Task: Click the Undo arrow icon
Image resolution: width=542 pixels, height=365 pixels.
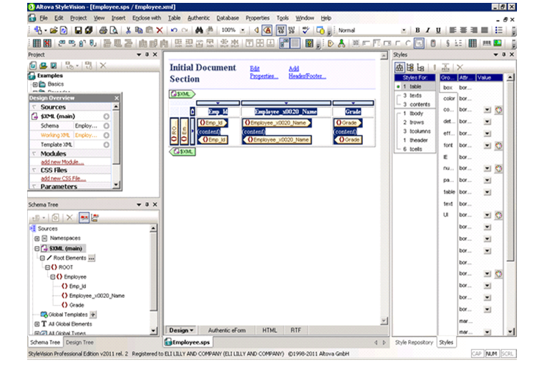Action: point(174,31)
